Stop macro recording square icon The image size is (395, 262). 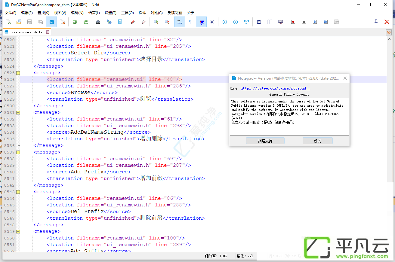click(x=304, y=22)
